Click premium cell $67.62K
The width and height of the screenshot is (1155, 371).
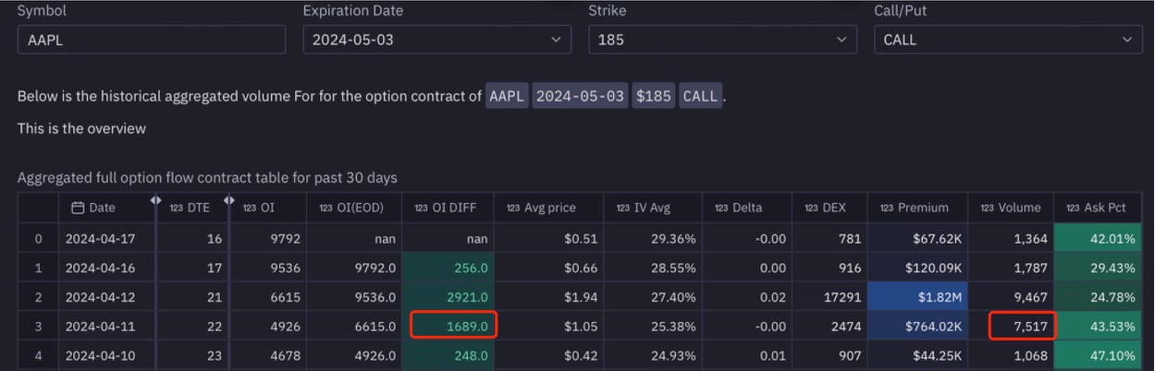click(x=917, y=239)
